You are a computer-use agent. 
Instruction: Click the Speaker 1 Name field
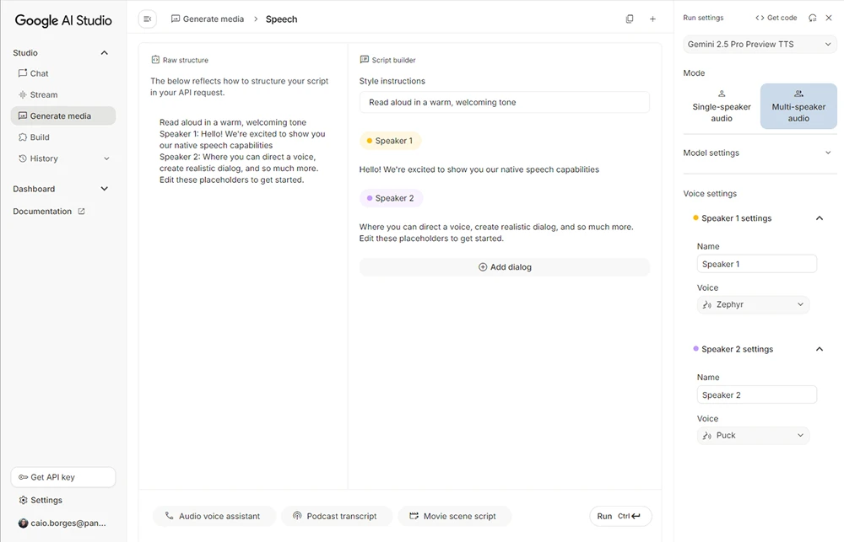pos(757,264)
